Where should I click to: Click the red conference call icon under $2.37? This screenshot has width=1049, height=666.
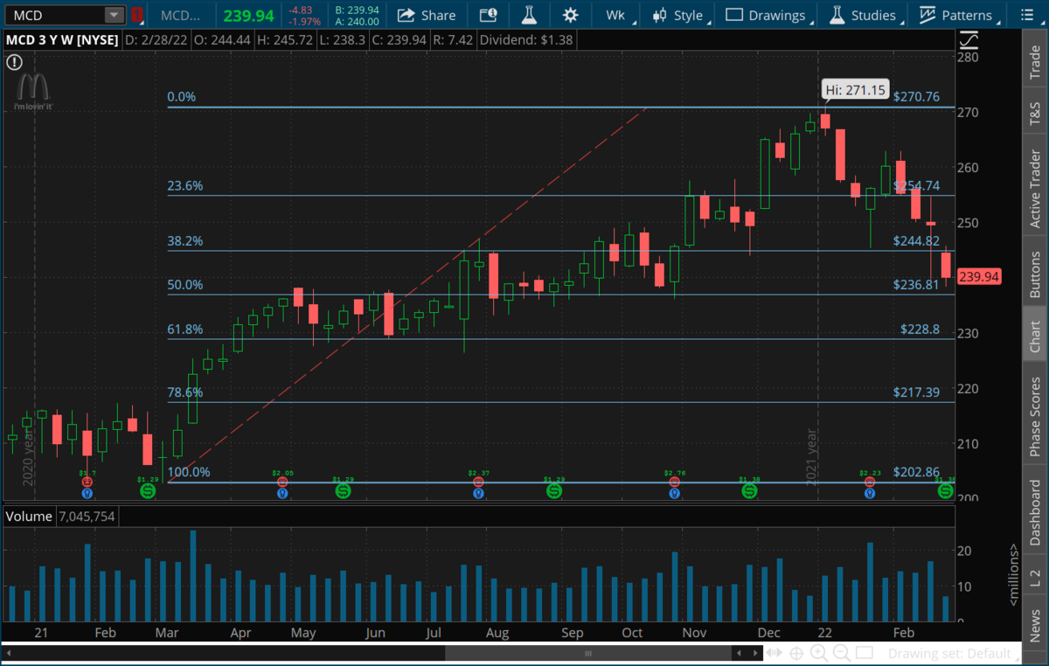[478, 482]
